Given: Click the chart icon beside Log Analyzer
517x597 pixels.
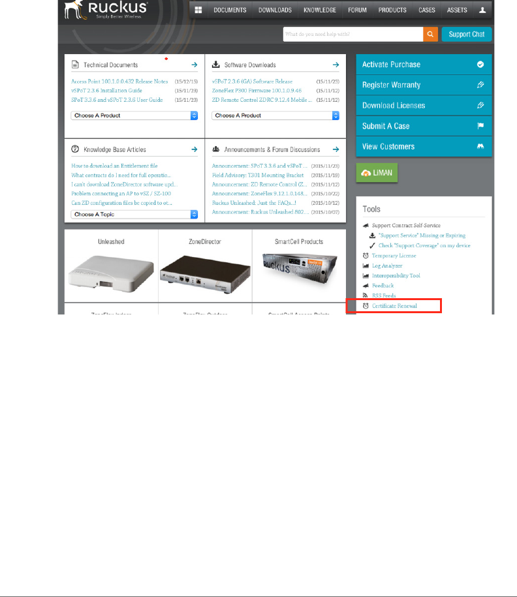Looking at the screenshot, I should (x=366, y=266).
